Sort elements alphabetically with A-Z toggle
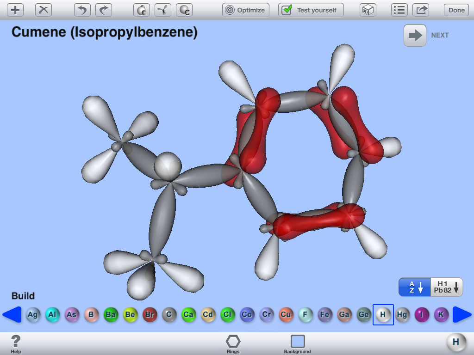The height and width of the screenshot is (355, 474). [415, 287]
